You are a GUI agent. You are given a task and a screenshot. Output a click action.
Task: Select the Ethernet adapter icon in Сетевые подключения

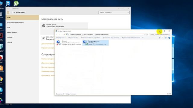[59, 43]
